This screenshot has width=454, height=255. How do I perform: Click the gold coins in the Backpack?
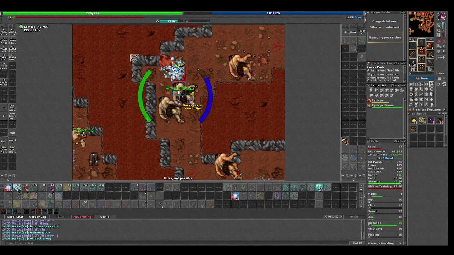pyautogui.click(x=414, y=121)
